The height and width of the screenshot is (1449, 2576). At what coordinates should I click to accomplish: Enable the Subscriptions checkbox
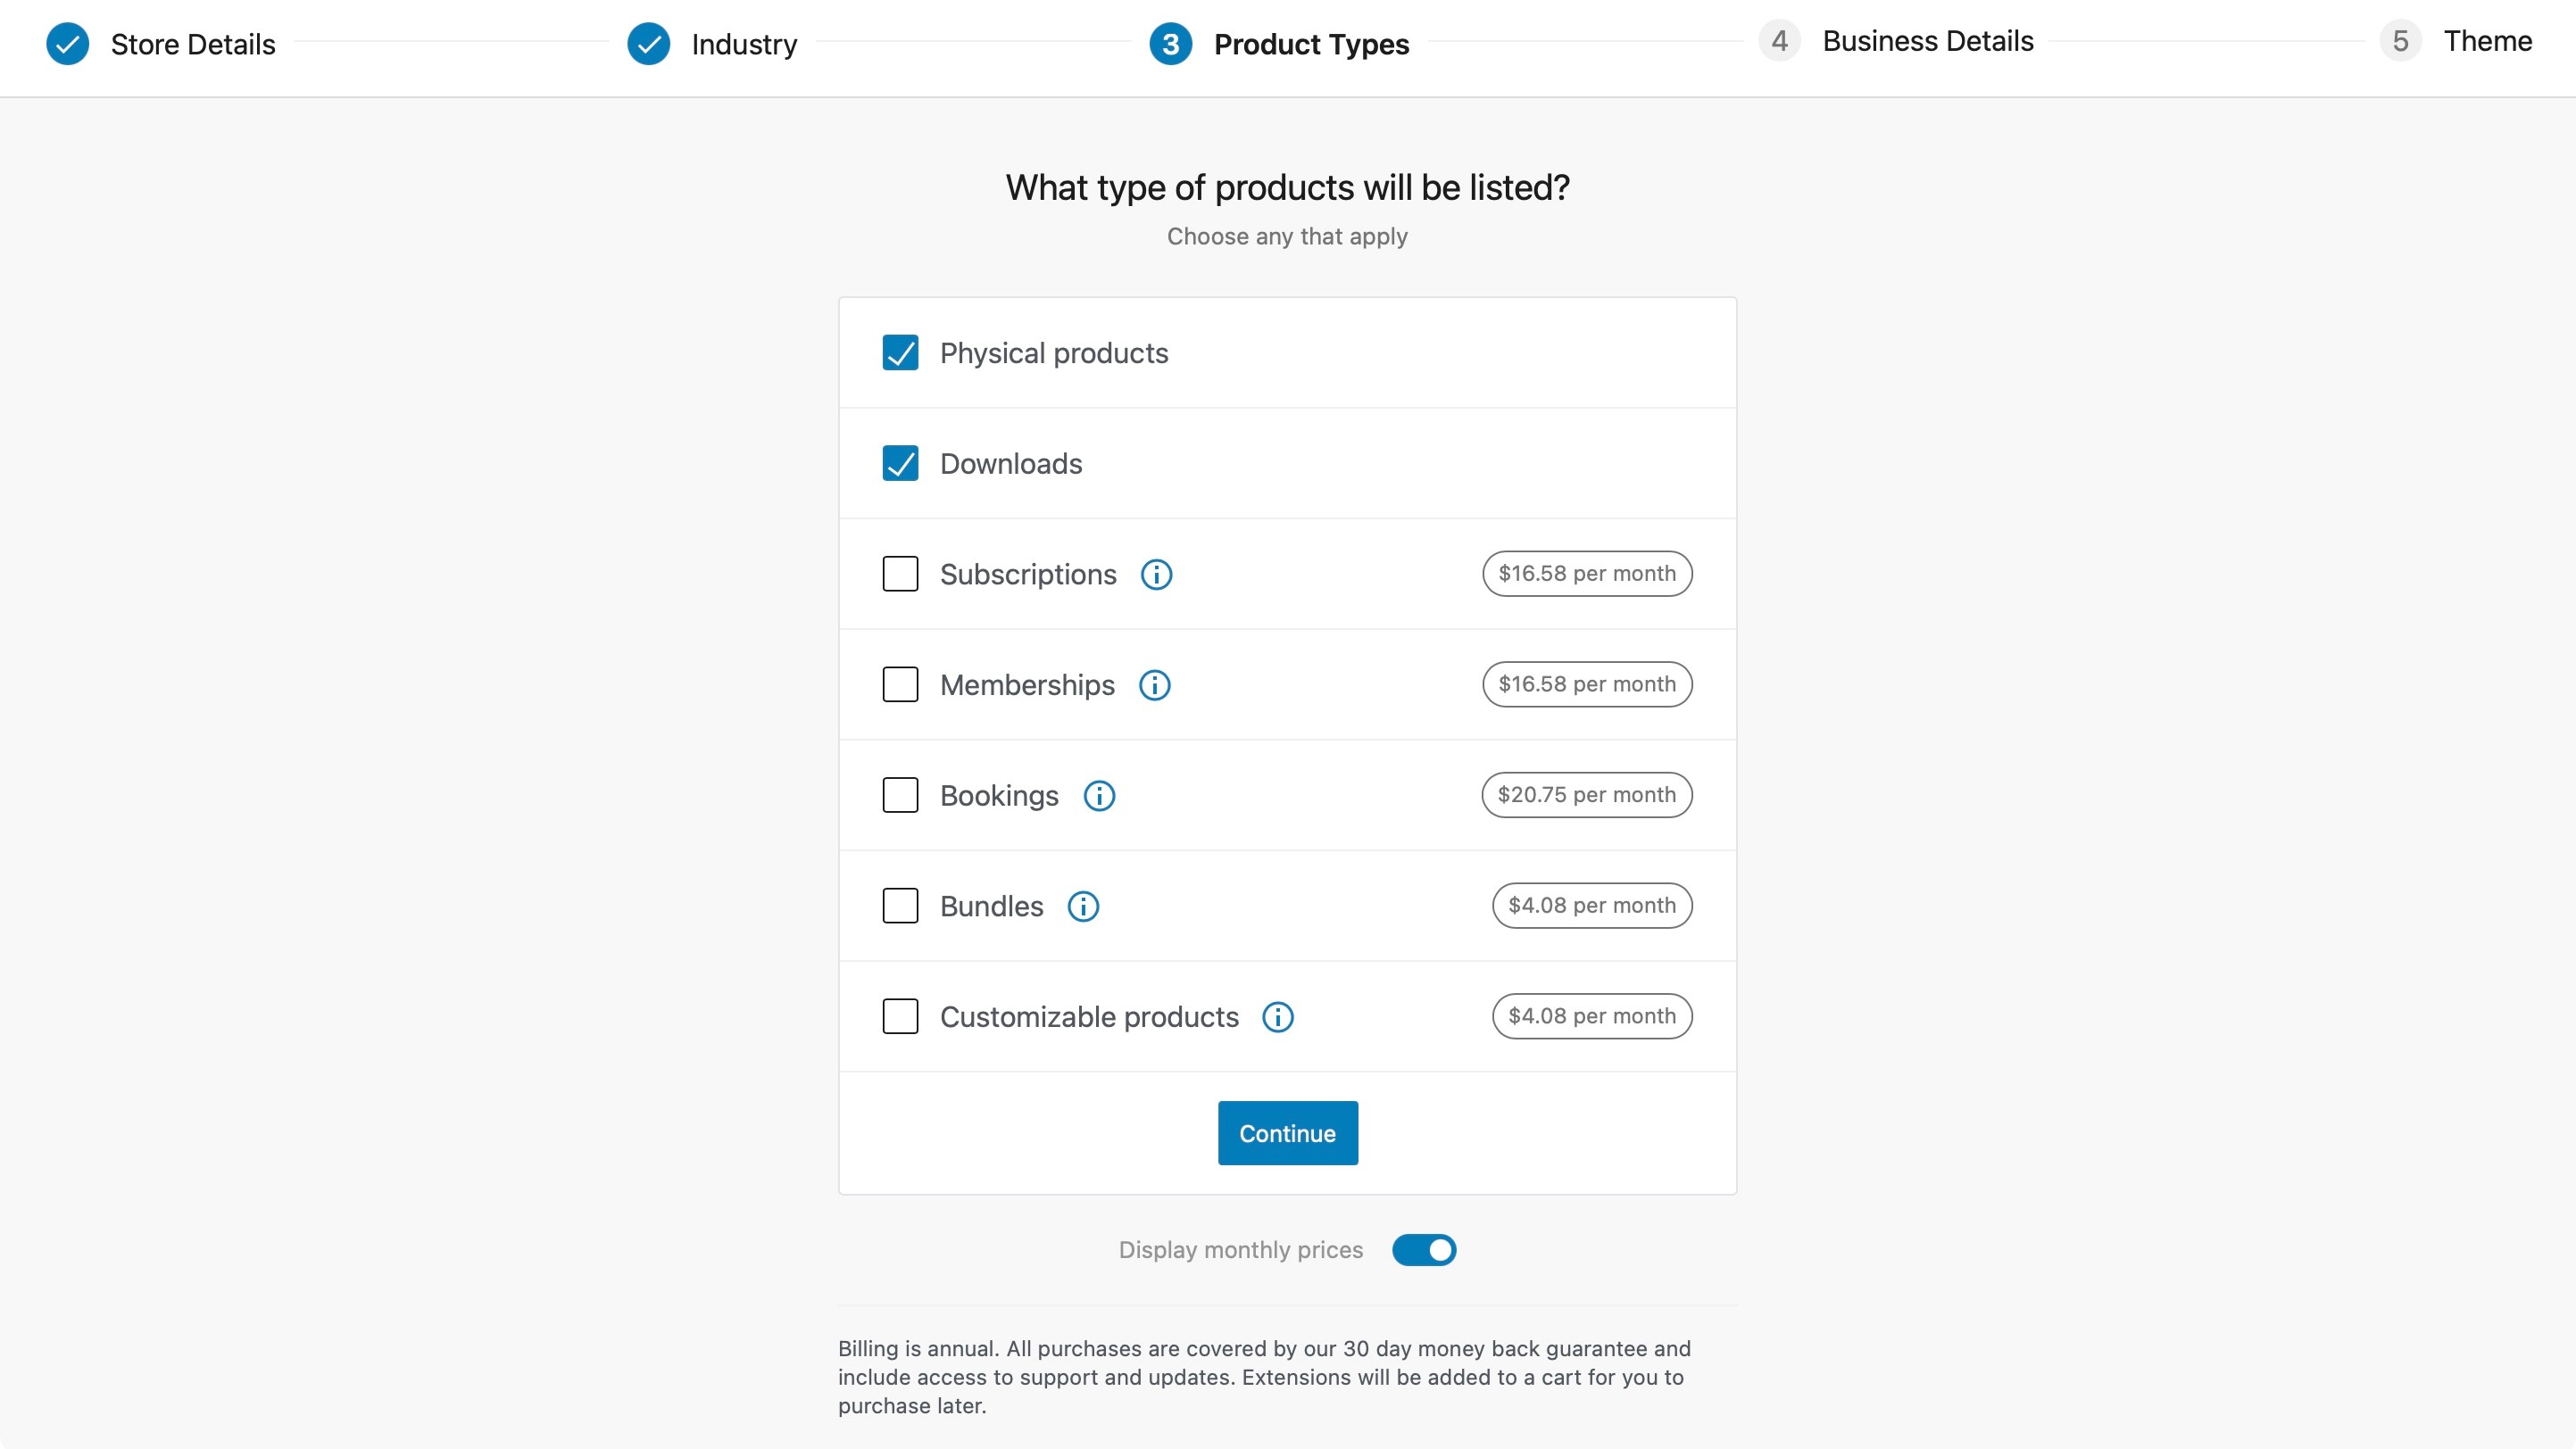pyautogui.click(x=900, y=575)
